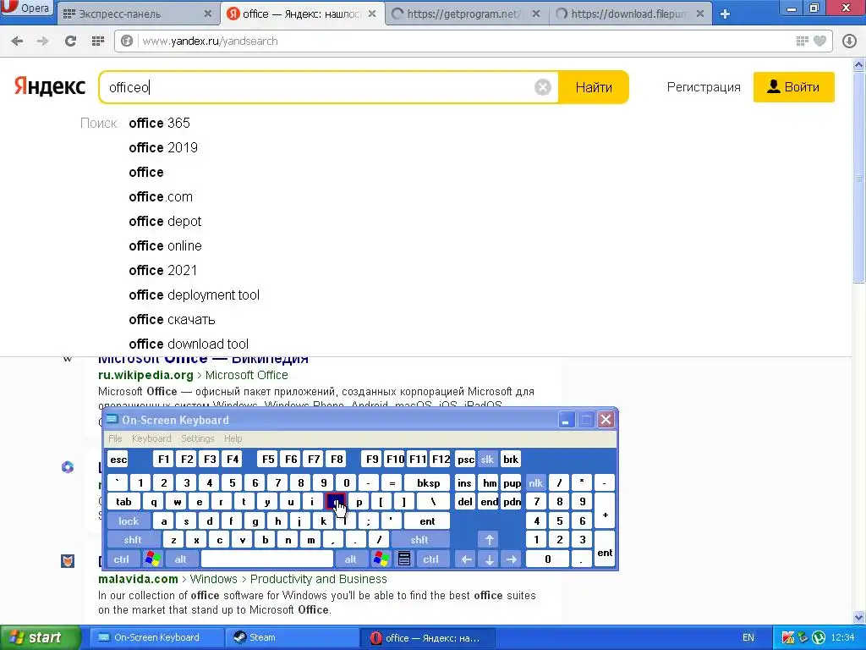Click the right arrow key
Viewport: 866px width, 650px height.
pyautogui.click(x=512, y=559)
